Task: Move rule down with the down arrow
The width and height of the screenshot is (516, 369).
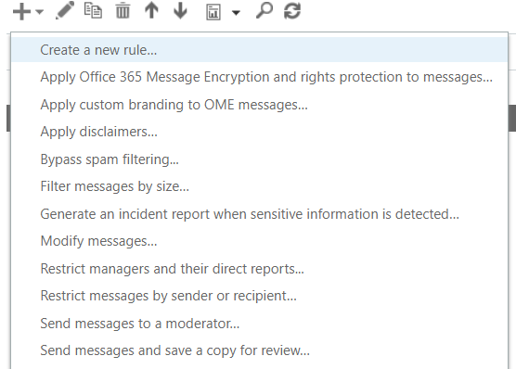Action: tap(180, 10)
